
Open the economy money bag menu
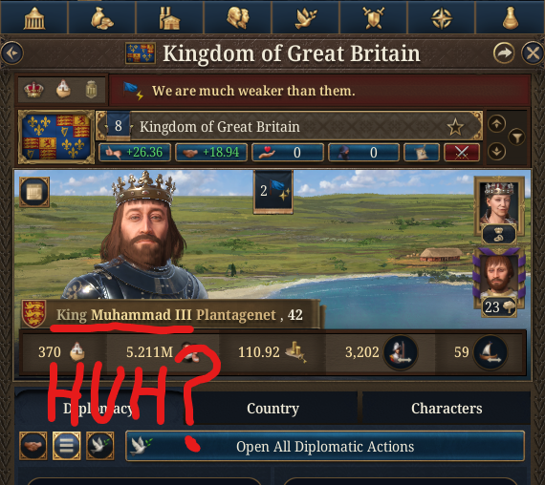point(102,17)
